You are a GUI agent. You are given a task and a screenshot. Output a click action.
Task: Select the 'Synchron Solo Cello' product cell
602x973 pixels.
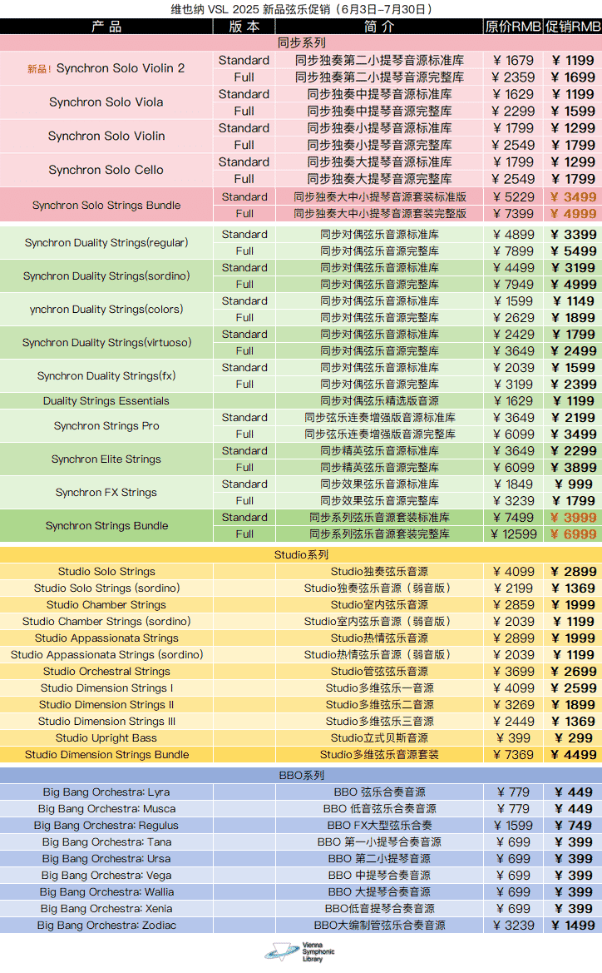(106, 170)
